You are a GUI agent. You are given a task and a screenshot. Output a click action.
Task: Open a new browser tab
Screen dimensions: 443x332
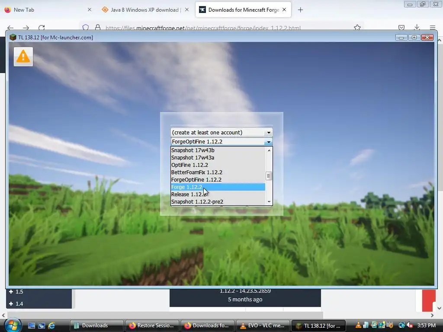[300, 10]
